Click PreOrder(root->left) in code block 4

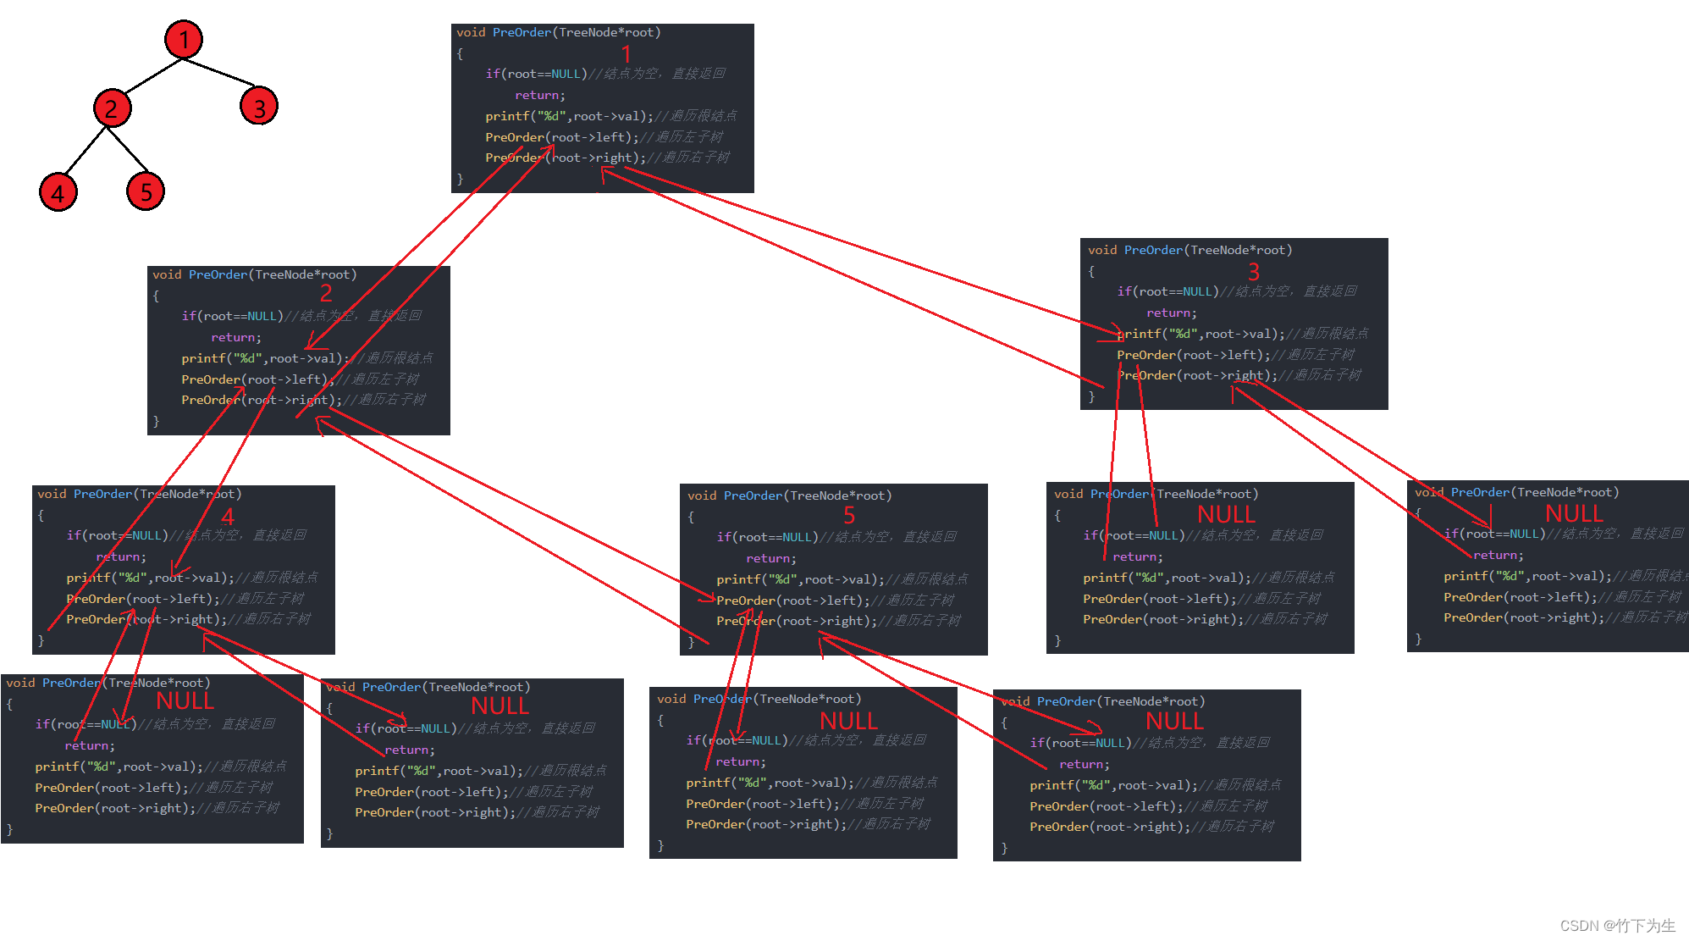pos(185,599)
